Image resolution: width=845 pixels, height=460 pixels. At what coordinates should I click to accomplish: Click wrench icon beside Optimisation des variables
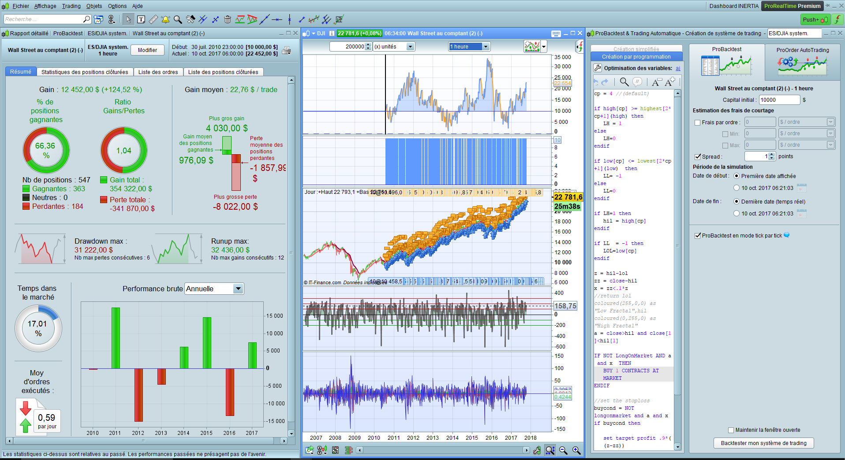598,68
